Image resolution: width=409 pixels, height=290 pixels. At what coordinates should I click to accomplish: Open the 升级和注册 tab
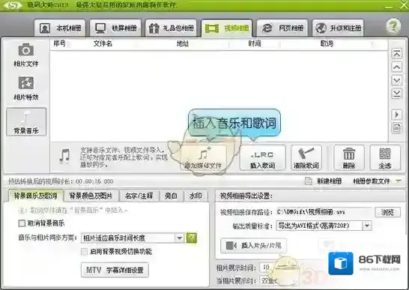(338, 28)
